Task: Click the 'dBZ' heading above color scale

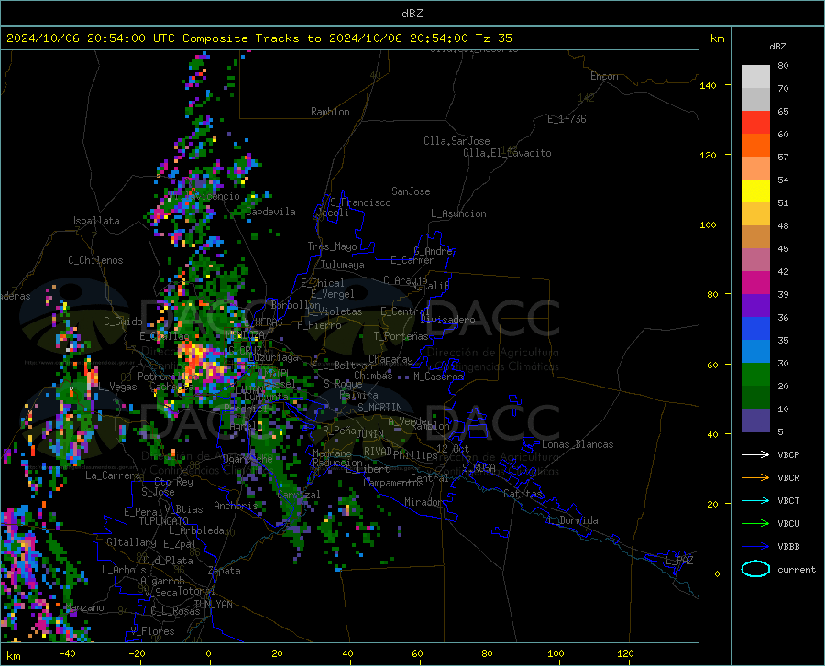Action: click(777, 46)
